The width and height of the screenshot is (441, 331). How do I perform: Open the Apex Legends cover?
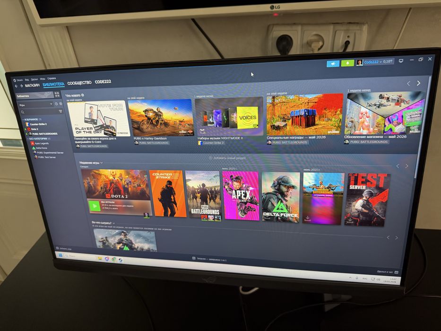241,196
